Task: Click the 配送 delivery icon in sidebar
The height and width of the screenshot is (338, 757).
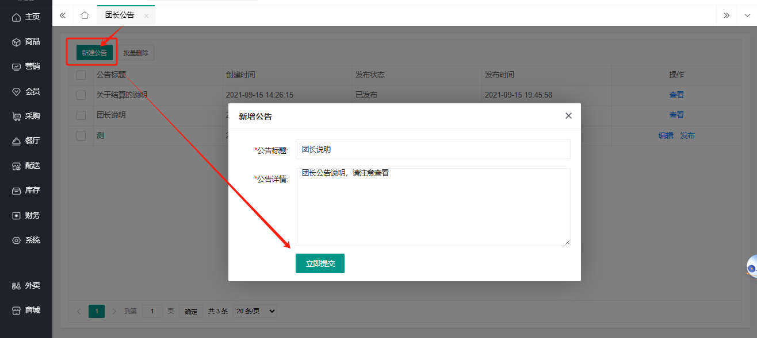Action: [x=16, y=166]
